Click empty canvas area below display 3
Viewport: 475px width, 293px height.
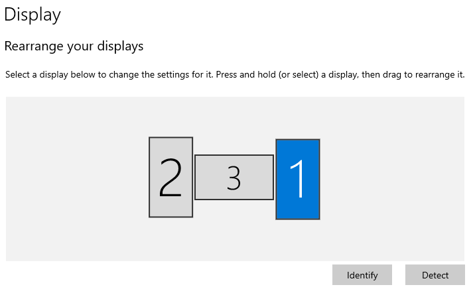click(x=234, y=232)
